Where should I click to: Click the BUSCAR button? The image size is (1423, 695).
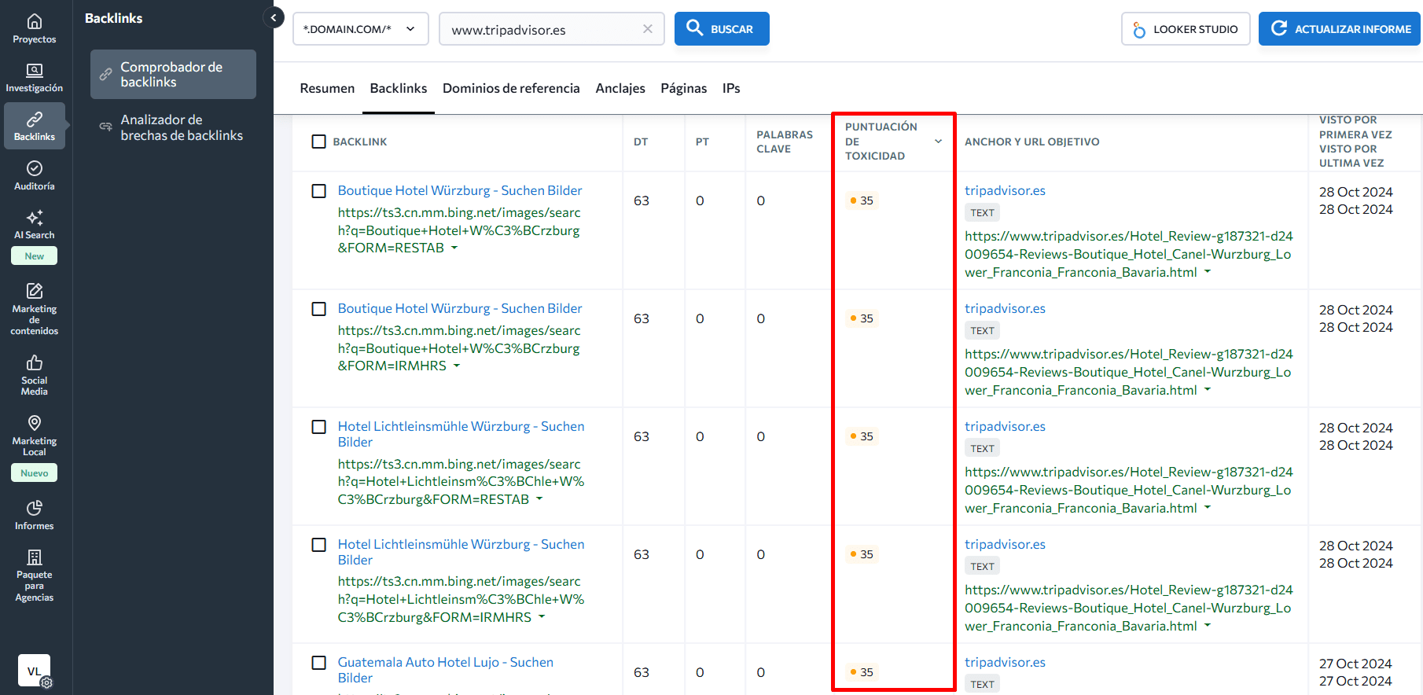(x=722, y=29)
